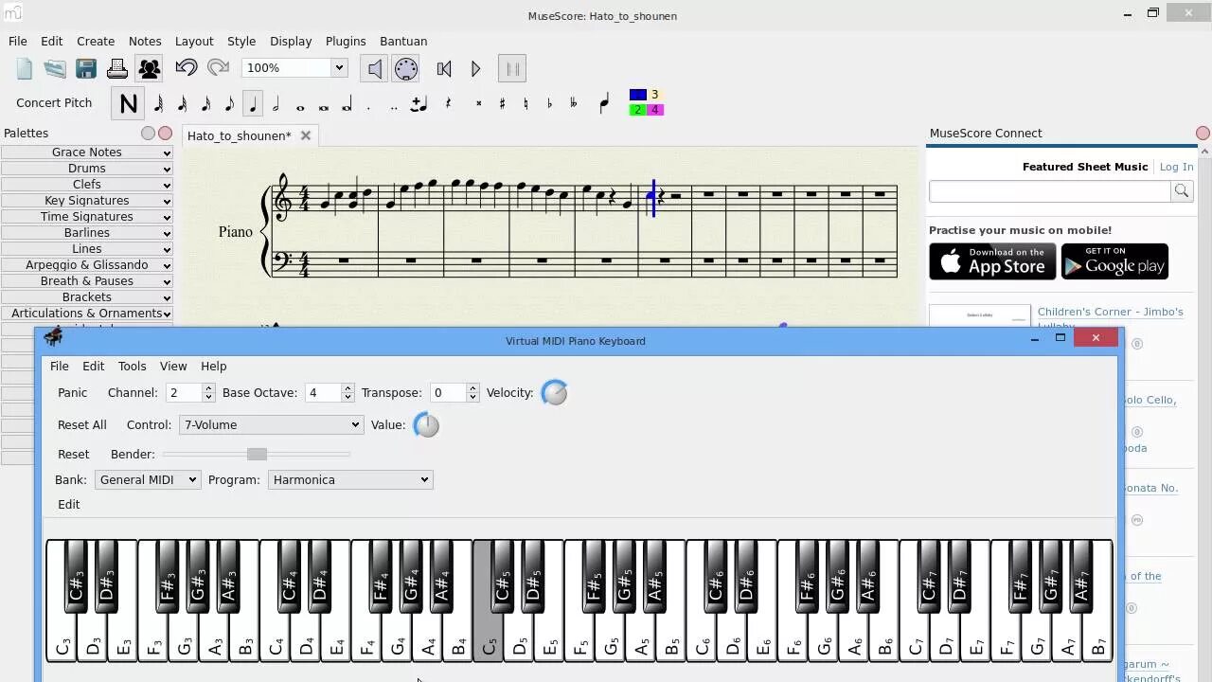Select the half note duration
The height and width of the screenshot is (682, 1212).
[x=276, y=104]
